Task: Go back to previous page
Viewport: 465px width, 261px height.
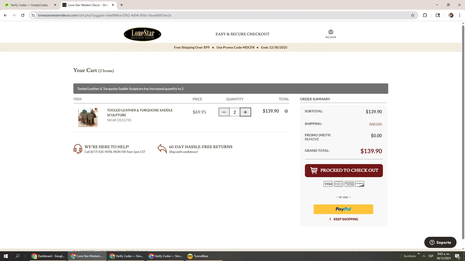Action: [x=5, y=15]
